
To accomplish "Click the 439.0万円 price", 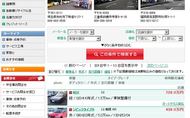I will [x=175, y=109].
